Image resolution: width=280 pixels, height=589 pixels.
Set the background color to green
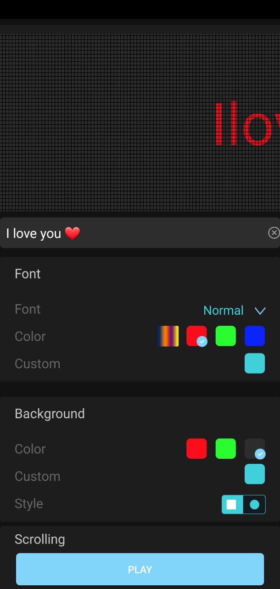pos(226,449)
